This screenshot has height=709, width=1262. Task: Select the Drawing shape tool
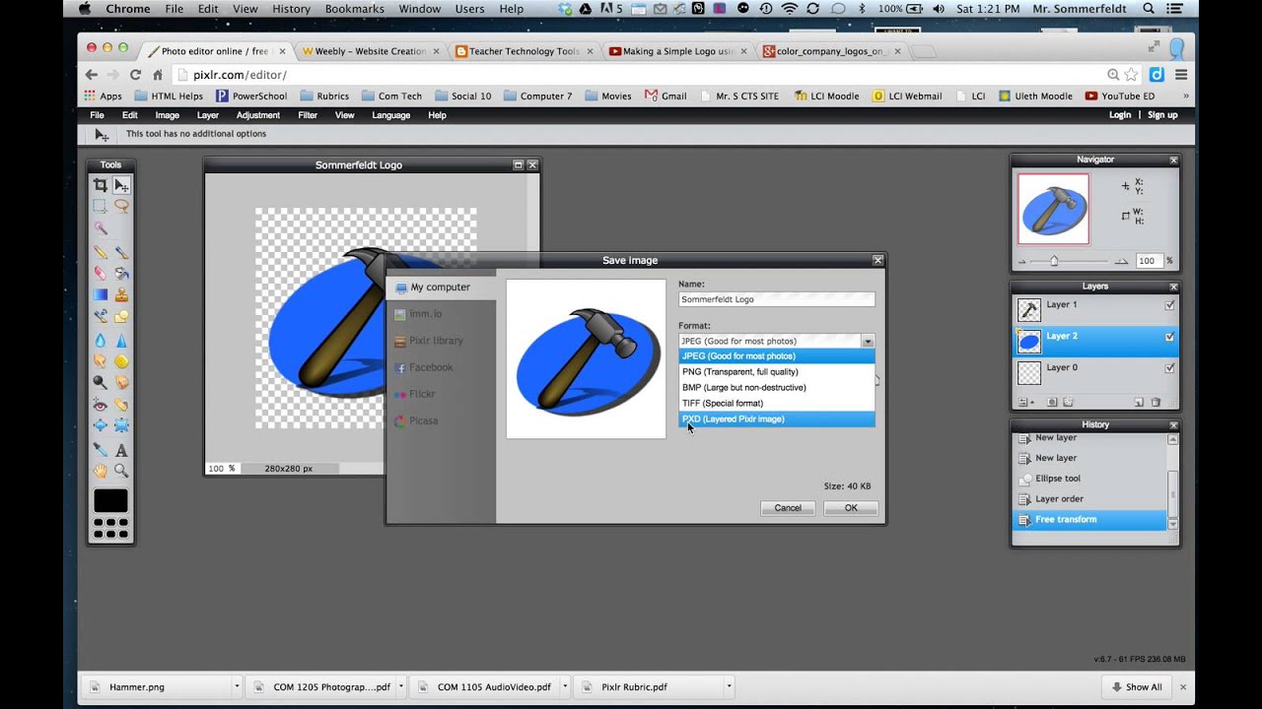tap(121, 316)
